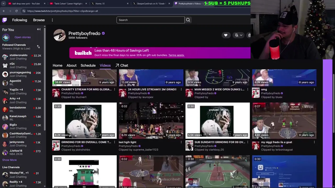
Task: Open Agent00 channel avatar
Action: pyautogui.click(x=5, y=83)
